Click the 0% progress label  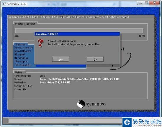coord(17,36)
